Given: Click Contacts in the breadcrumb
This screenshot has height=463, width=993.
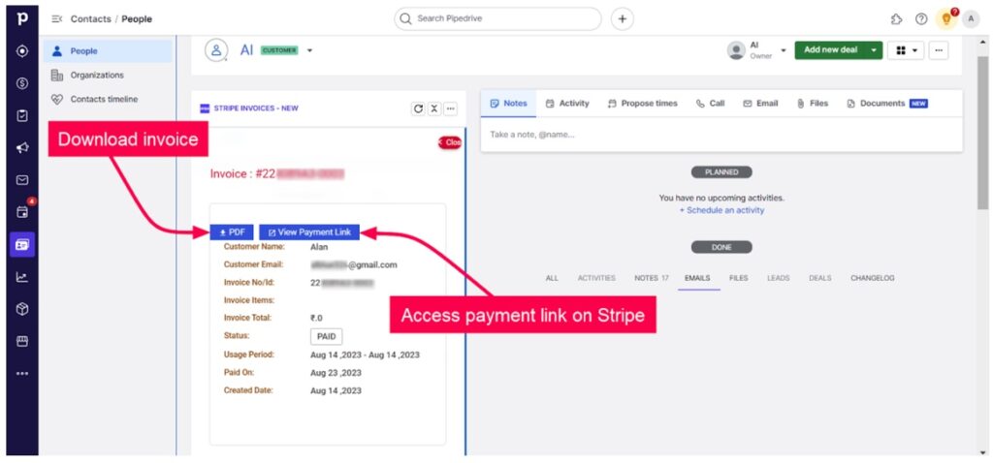Looking at the screenshot, I should click(x=90, y=19).
